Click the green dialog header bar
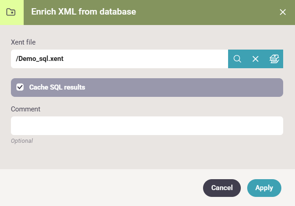 (x=159, y=12)
